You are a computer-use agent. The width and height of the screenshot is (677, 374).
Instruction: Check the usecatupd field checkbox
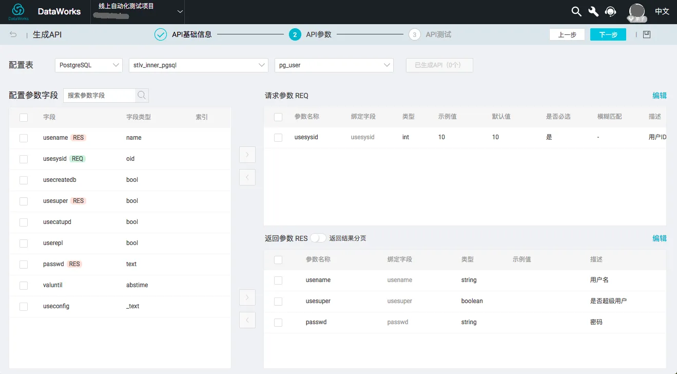[24, 222]
